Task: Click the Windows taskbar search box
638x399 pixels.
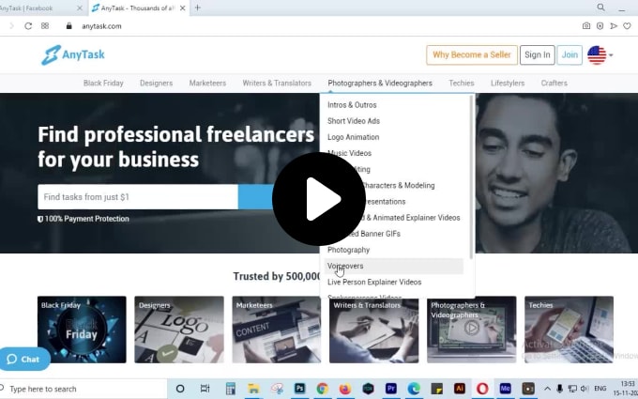Action: pyautogui.click(x=84, y=389)
